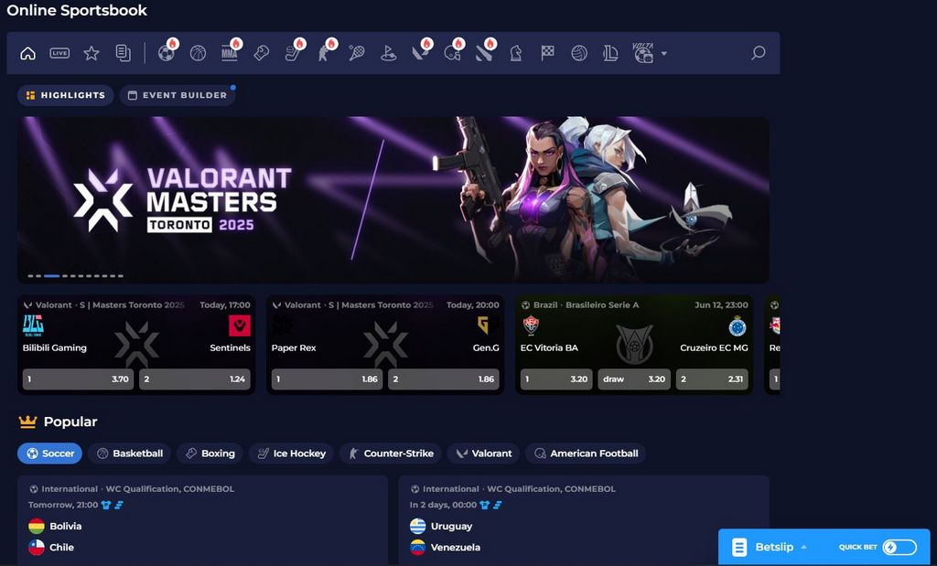
Task: Expand the VOLTA sports dropdown chevron
Action: pyautogui.click(x=664, y=55)
